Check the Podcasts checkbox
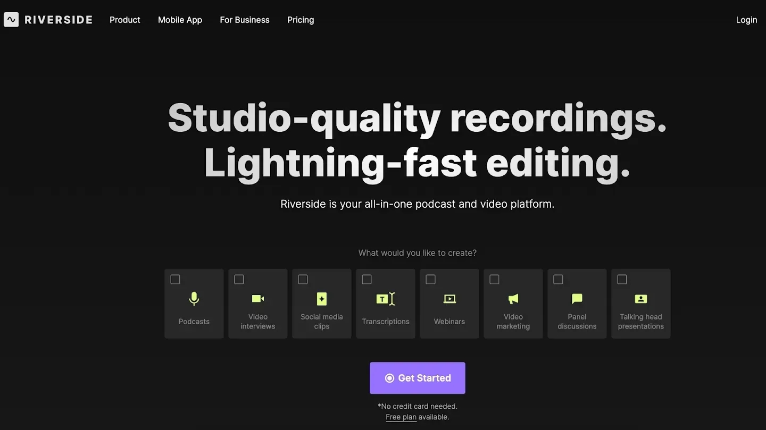Image resolution: width=766 pixels, height=430 pixels. [x=176, y=280]
